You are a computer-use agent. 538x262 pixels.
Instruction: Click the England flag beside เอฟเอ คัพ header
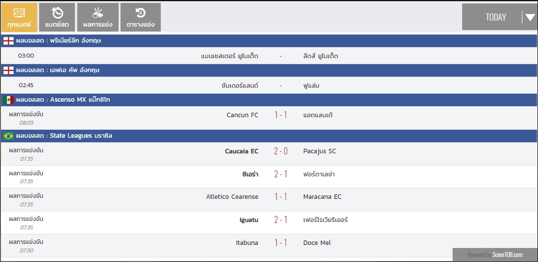[9, 71]
